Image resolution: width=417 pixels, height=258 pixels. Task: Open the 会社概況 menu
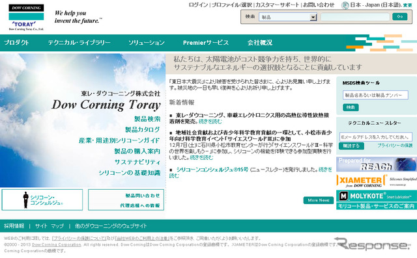coord(260,43)
